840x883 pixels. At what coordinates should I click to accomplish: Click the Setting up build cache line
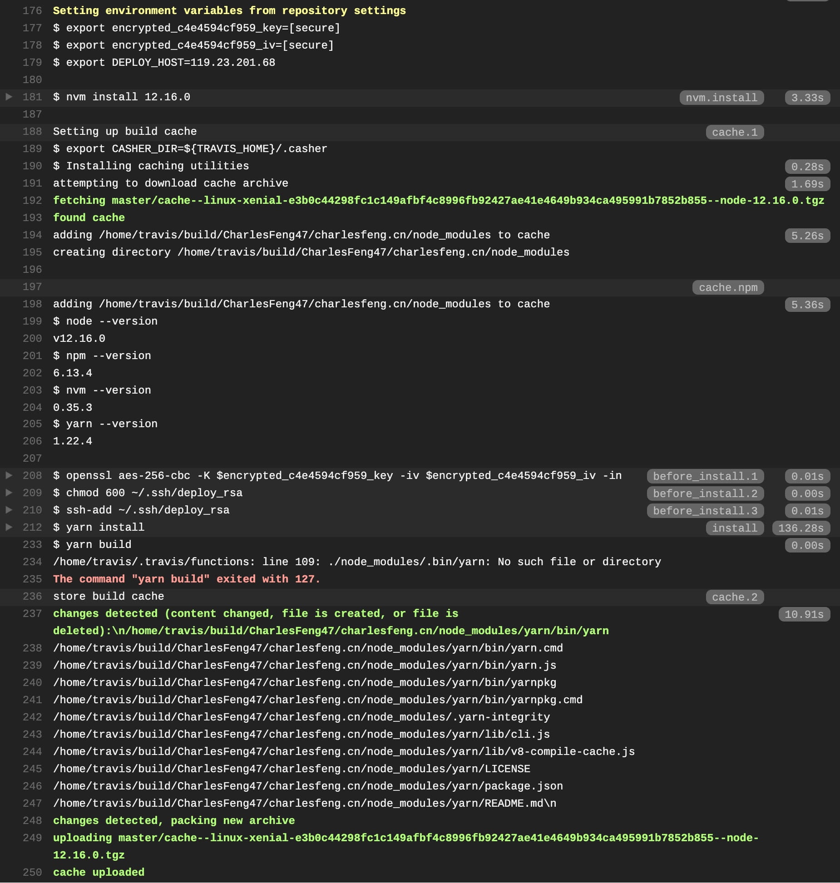[x=125, y=131]
